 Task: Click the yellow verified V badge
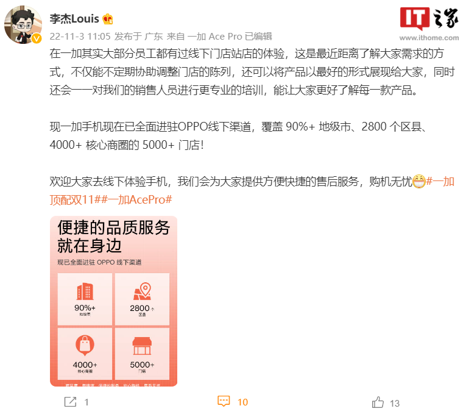[x=37, y=38]
